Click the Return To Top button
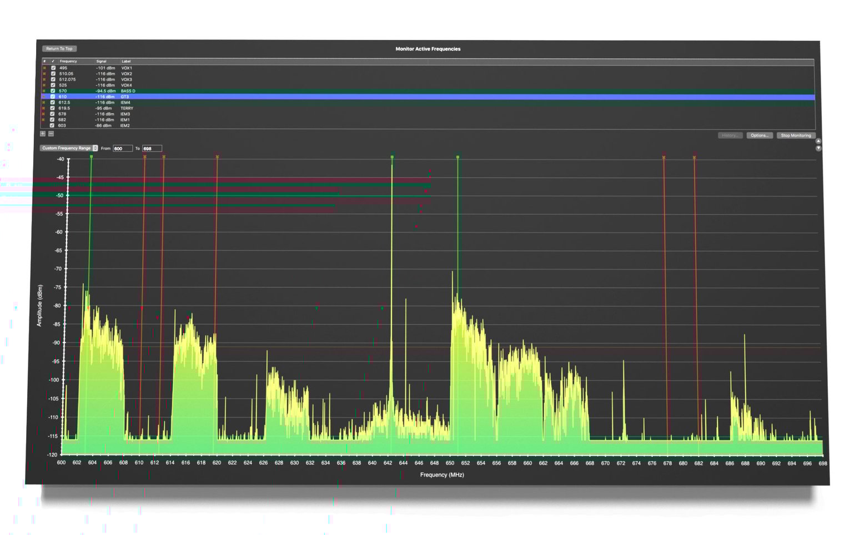The height and width of the screenshot is (535, 854). pyautogui.click(x=59, y=48)
